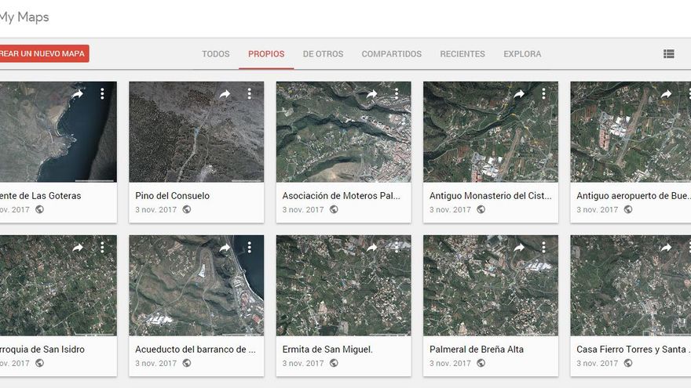The width and height of the screenshot is (691, 388).
Task: Click public globe icon under Antiguo Monasterio
Action: pos(481,209)
